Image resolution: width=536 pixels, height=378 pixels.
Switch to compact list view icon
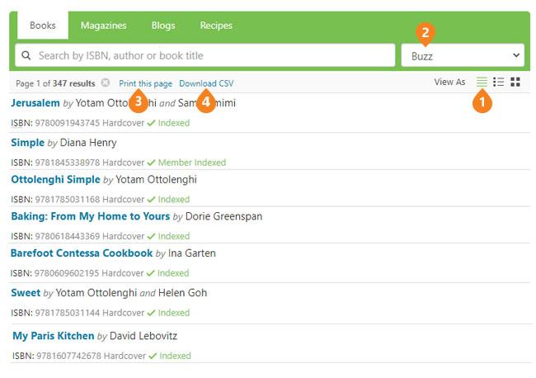[482, 82]
